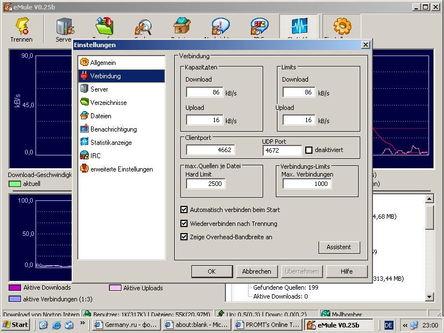Click the network connection tray icon

414,325
